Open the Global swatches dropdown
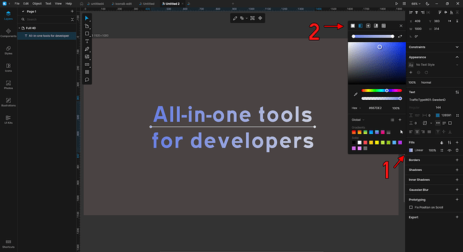Viewport: 463px width, 252px height. [358, 120]
